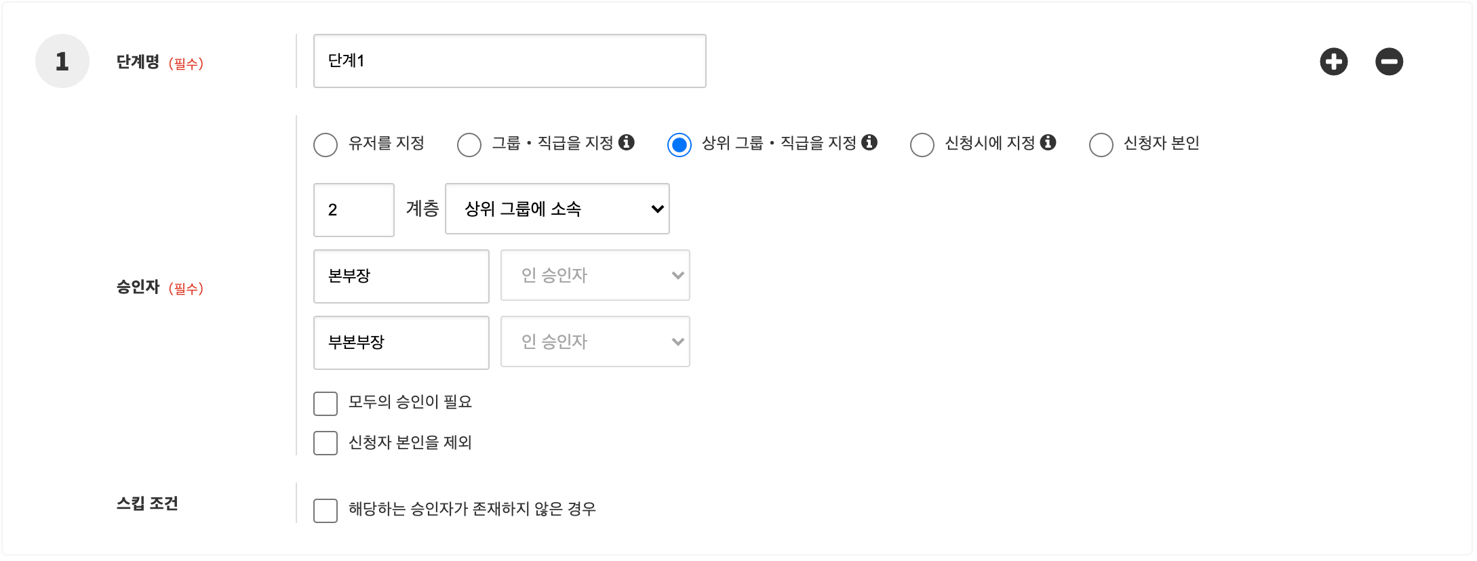Check the 신청자 본인을 제외 box
Screen dimensions: 1477x561
pos(326,443)
